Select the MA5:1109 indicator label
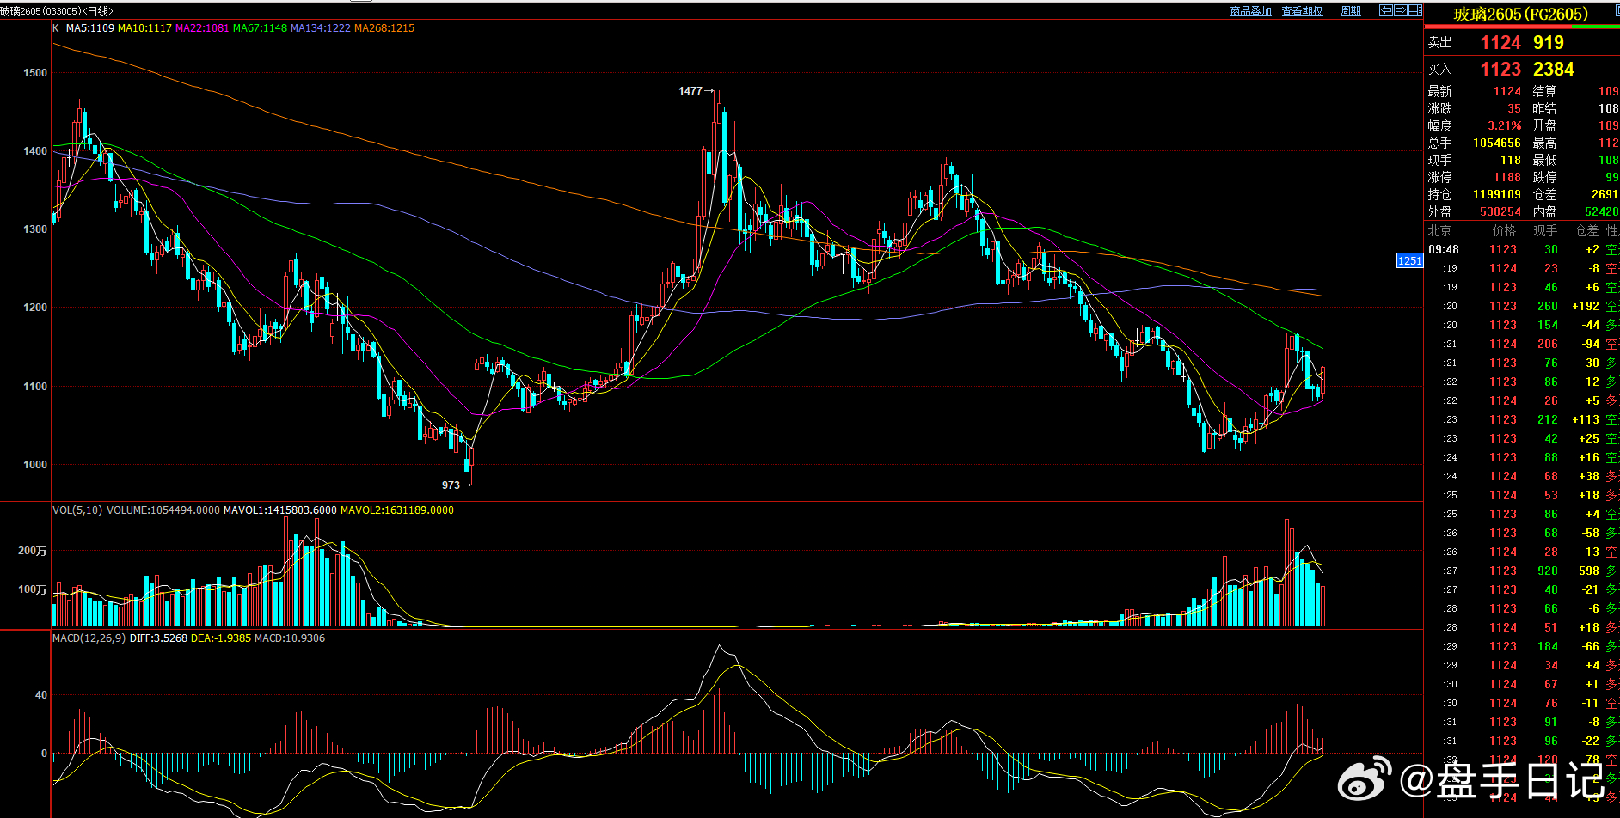Image resolution: width=1620 pixels, height=818 pixels. click(x=90, y=28)
